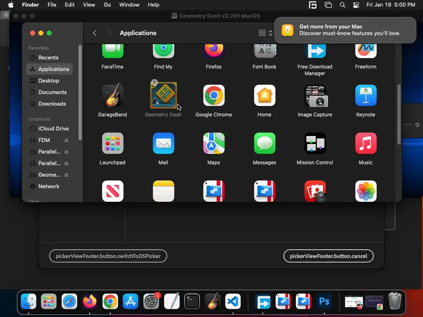The height and width of the screenshot is (317, 423).
Task: Open Control Center in menu bar
Action: (x=356, y=5)
